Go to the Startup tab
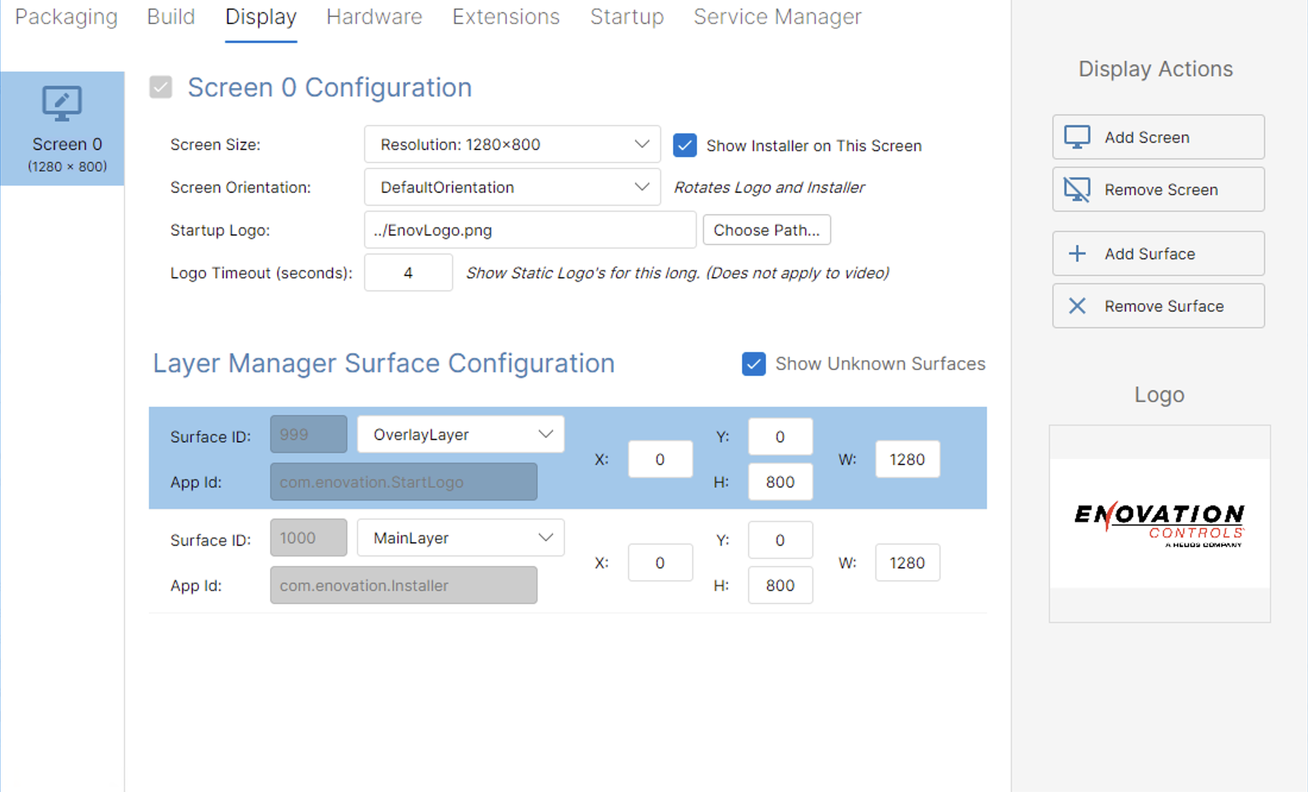This screenshot has width=1308, height=792. pyautogui.click(x=627, y=17)
